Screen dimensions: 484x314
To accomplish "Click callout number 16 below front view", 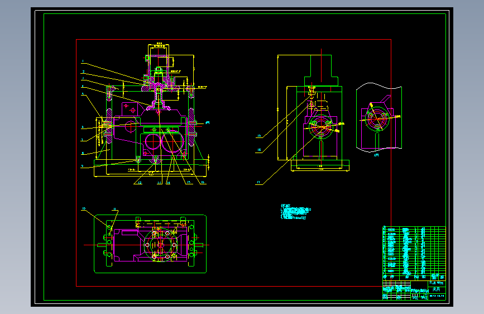I will tap(203, 182).
